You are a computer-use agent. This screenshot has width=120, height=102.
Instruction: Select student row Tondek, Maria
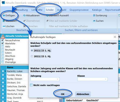pyautogui.click(x=14, y=75)
